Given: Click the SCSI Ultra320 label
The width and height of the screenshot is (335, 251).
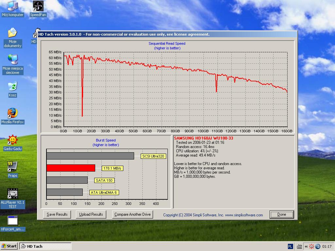Looking at the screenshot, I should 153,156.
